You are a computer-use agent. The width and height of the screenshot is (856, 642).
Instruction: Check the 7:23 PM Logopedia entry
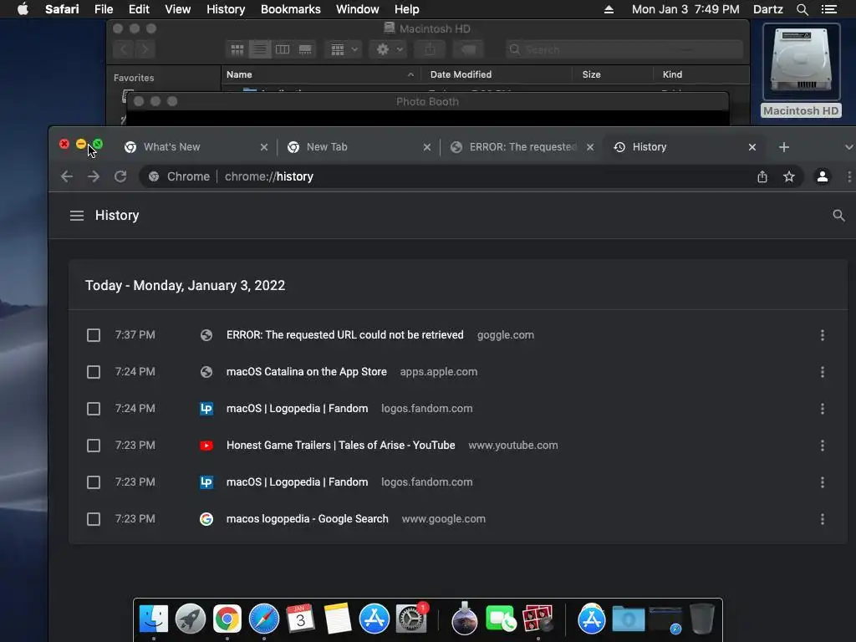pos(94,482)
